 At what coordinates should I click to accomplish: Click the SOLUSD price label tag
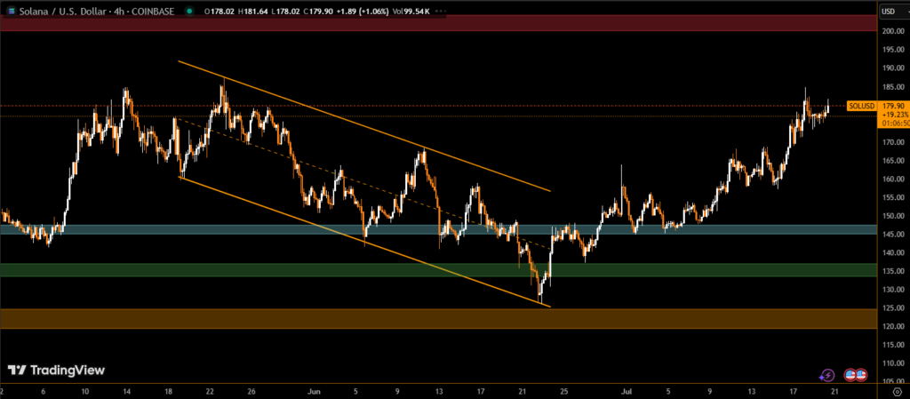(860, 106)
